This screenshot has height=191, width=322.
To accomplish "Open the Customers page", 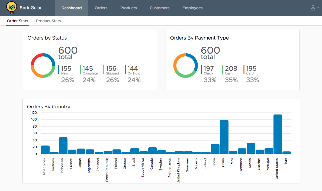I will 160,8.
